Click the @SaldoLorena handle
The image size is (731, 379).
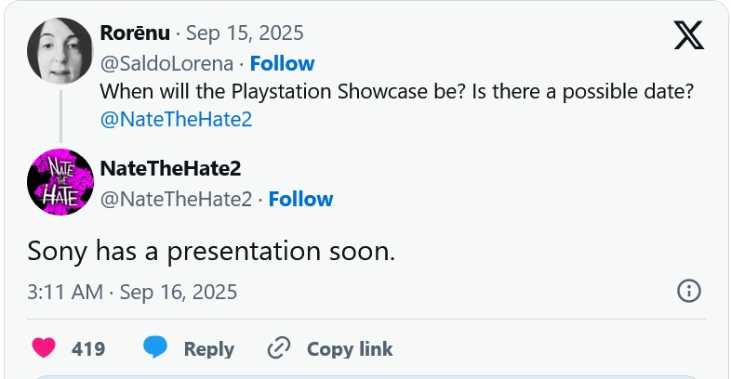[x=166, y=63]
